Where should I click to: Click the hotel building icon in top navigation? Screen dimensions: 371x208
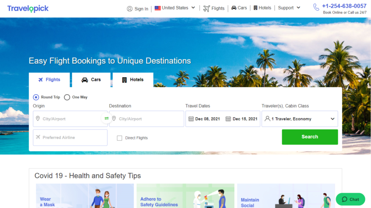point(255,8)
